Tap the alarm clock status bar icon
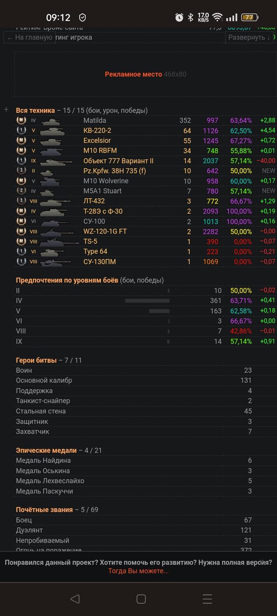Viewport: 277px width, 616px height. pyautogui.click(x=179, y=17)
